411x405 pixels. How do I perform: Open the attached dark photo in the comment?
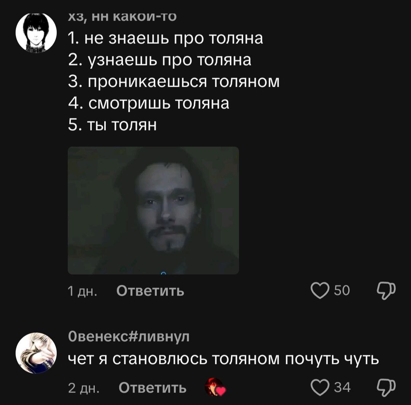point(153,210)
